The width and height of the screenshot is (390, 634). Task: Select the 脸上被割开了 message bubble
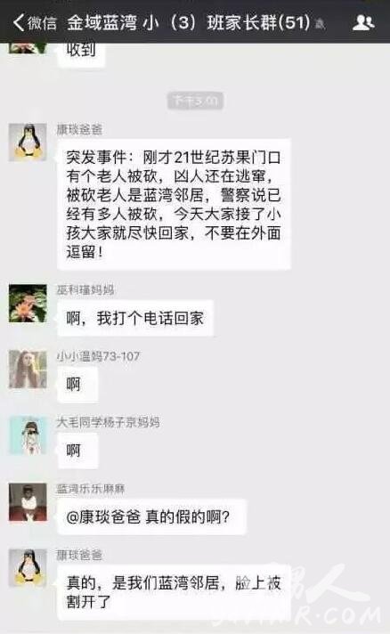[x=174, y=592]
